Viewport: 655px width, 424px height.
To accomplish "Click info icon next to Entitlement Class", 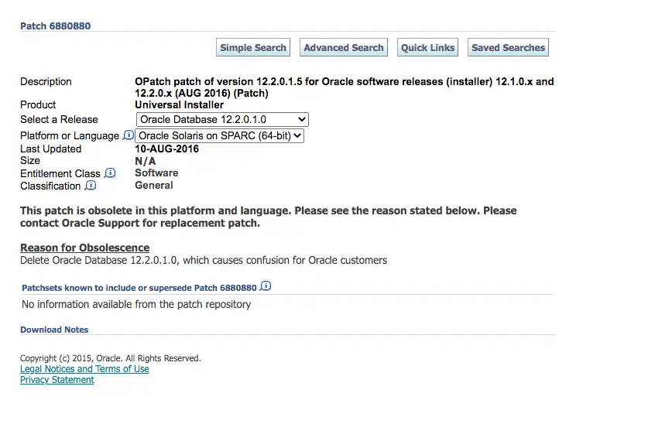I will pyautogui.click(x=110, y=173).
